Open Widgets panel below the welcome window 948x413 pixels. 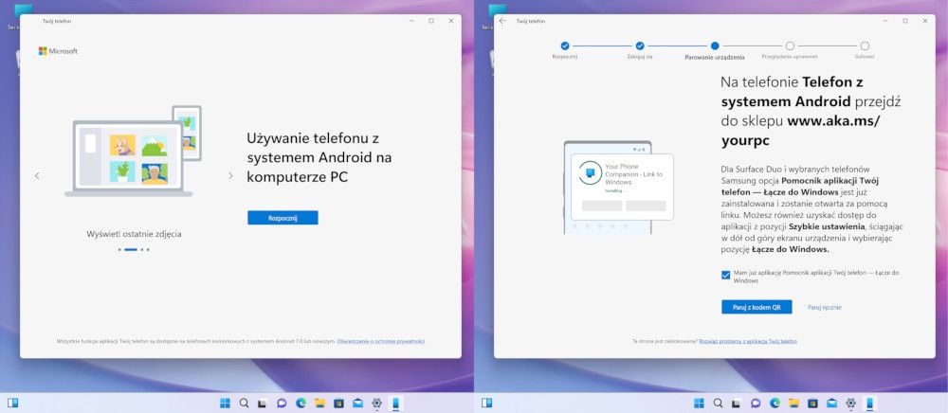tap(12, 404)
